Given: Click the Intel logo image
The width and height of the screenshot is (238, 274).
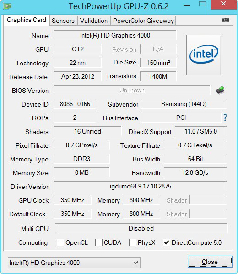Looking at the screenshot, I should point(204,55).
